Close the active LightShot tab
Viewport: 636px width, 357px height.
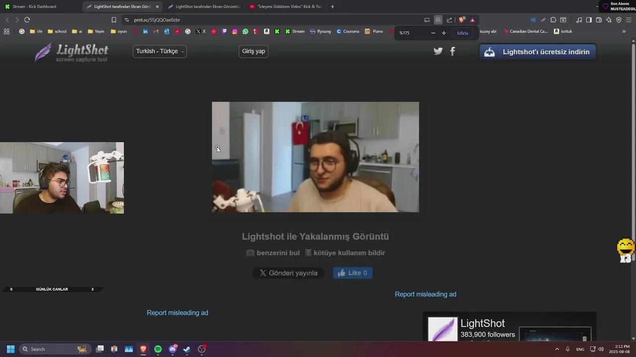[x=157, y=6]
